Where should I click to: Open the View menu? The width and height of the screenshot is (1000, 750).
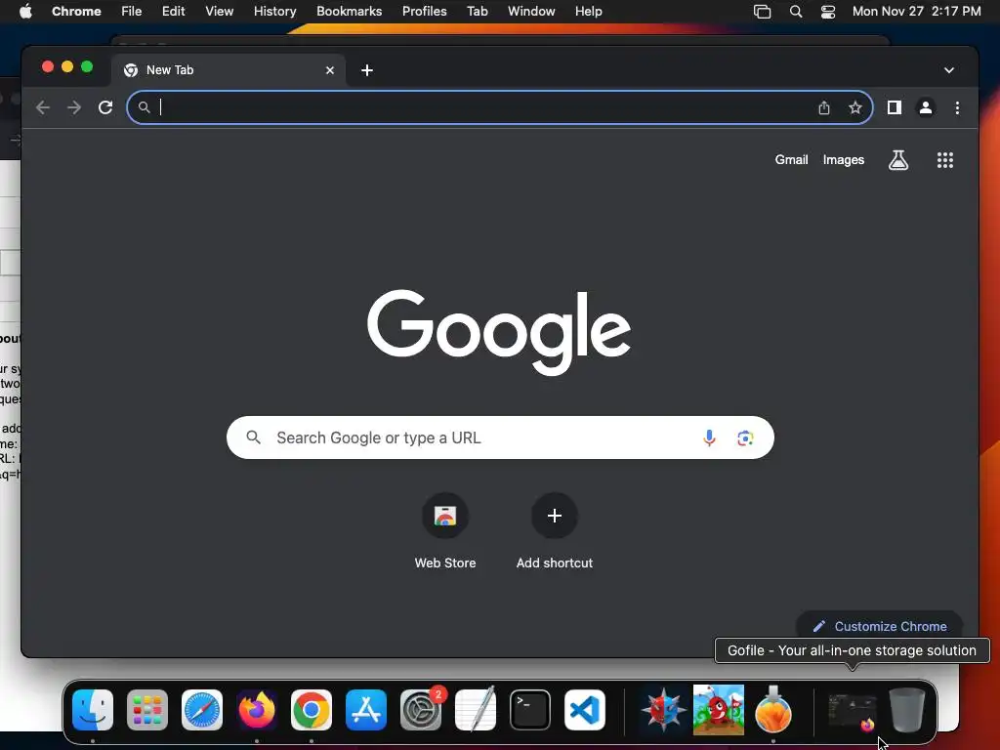coord(219,12)
